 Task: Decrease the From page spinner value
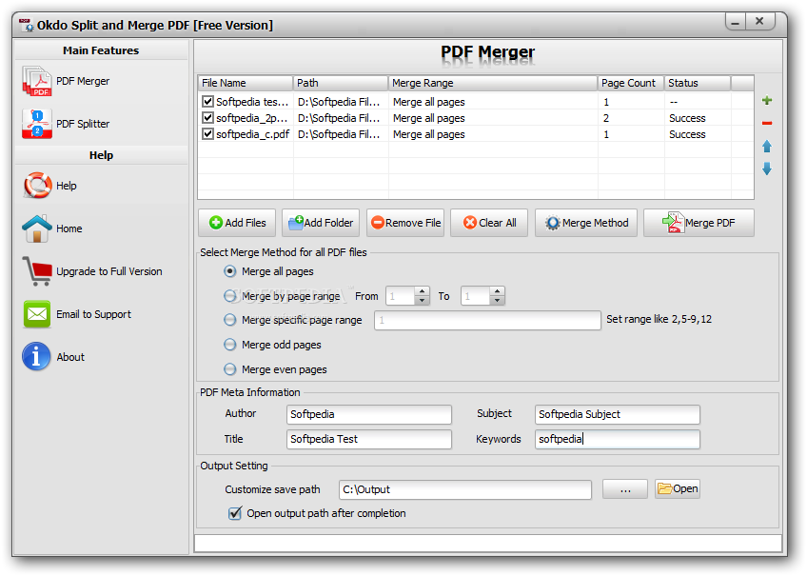pos(422,300)
